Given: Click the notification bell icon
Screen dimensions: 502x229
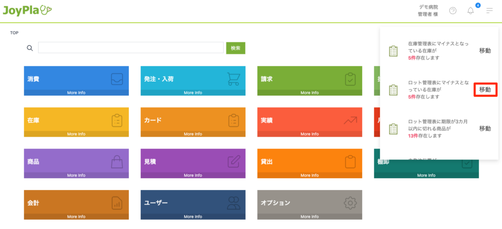Looking at the screenshot, I should click(x=471, y=11).
